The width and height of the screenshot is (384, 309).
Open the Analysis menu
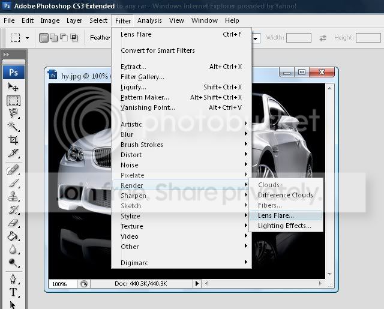tap(149, 20)
